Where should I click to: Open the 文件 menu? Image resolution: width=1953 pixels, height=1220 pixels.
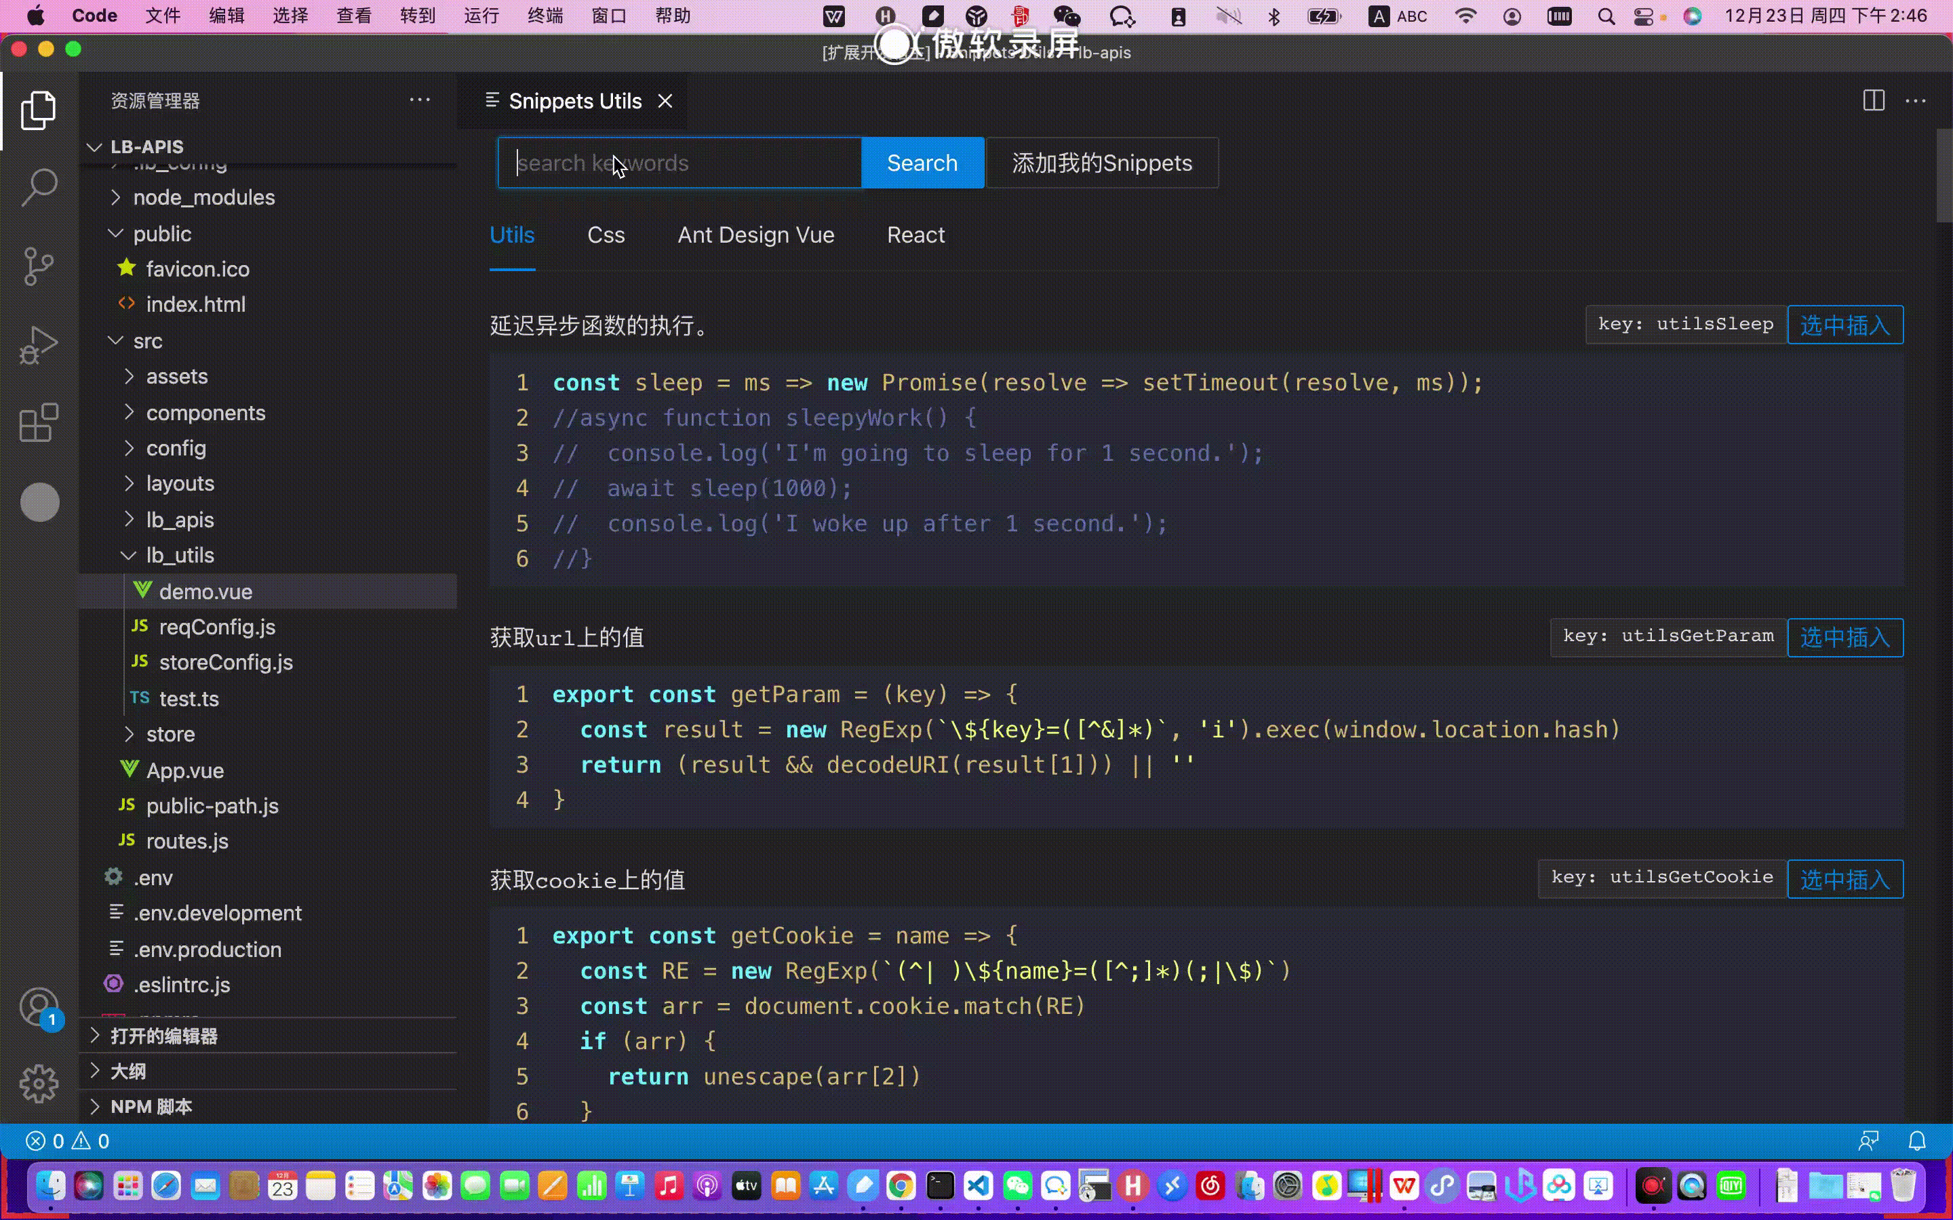point(162,16)
